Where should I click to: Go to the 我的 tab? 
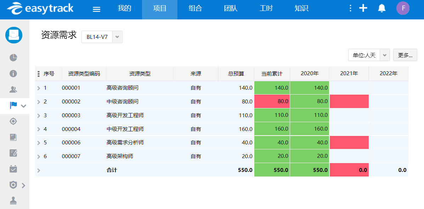point(124,8)
